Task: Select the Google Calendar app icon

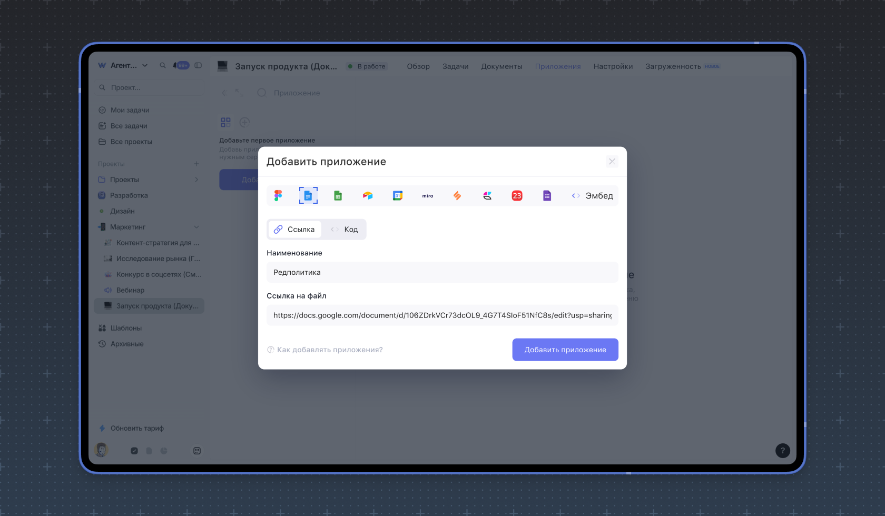Action: point(398,196)
